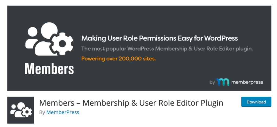Click the small front person figure in banner
277x127 pixels.
[31, 38]
